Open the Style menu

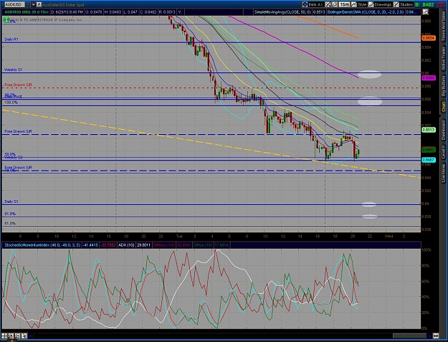click(359, 4)
